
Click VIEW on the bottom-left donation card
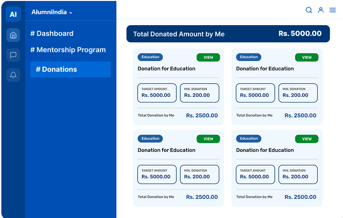click(x=208, y=139)
